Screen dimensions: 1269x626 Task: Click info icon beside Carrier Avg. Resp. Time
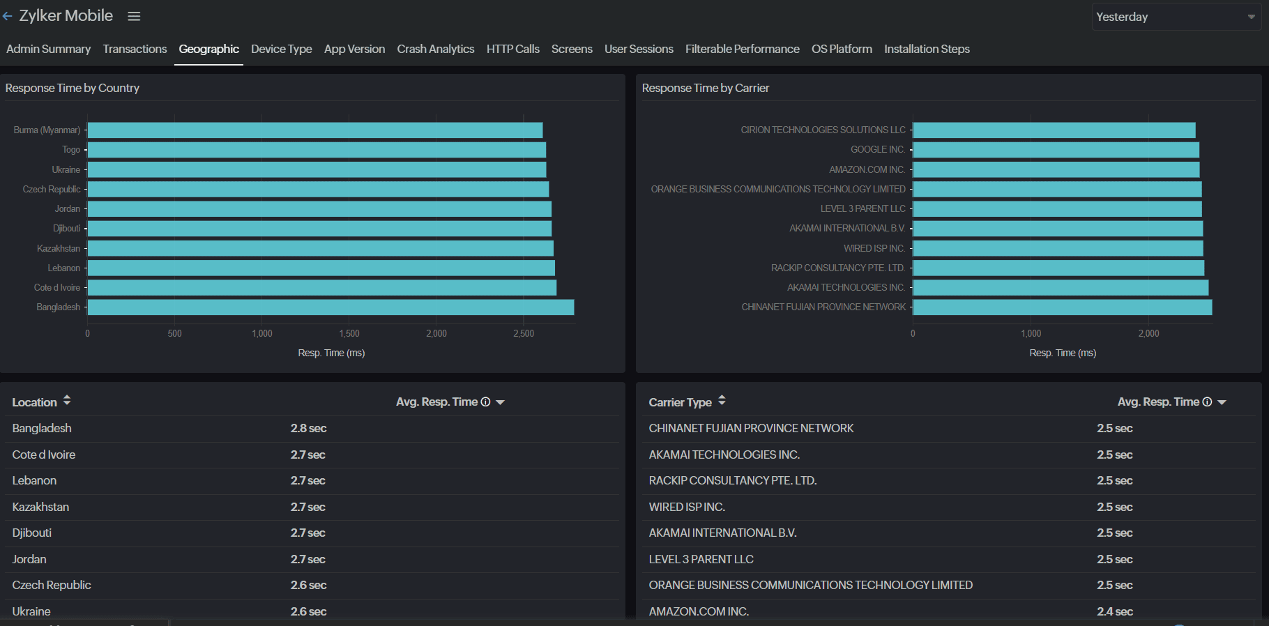coord(1207,402)
